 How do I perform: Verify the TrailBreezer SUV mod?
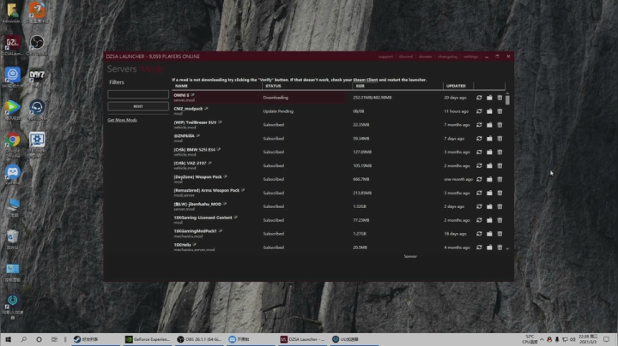479,125
